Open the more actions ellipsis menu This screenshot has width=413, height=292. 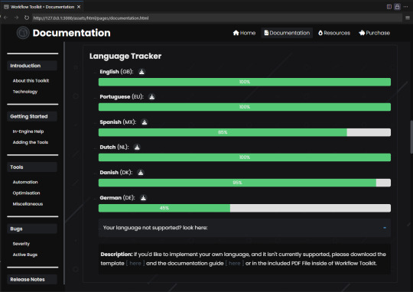click(x=405, y=7)
